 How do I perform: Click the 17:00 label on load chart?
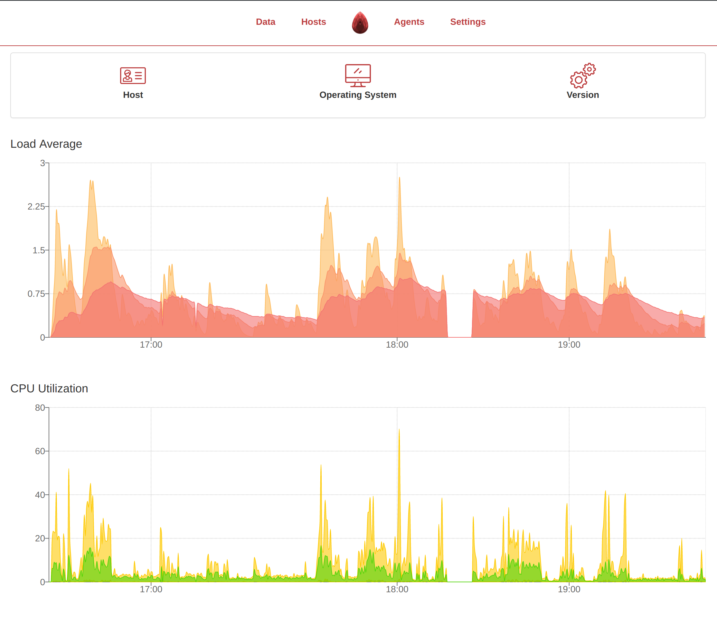[151, 345]
